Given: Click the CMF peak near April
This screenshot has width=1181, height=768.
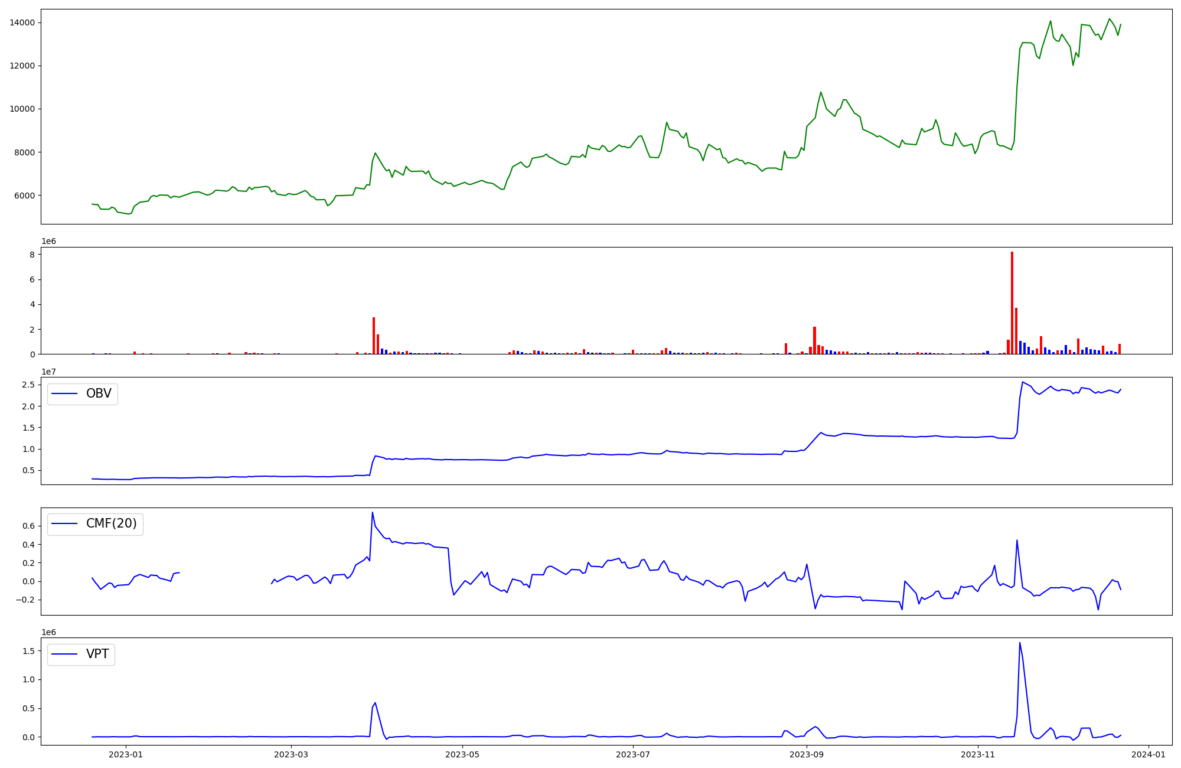Looking at the screenshot, I should pyautogui.click(x=372, y=513).
